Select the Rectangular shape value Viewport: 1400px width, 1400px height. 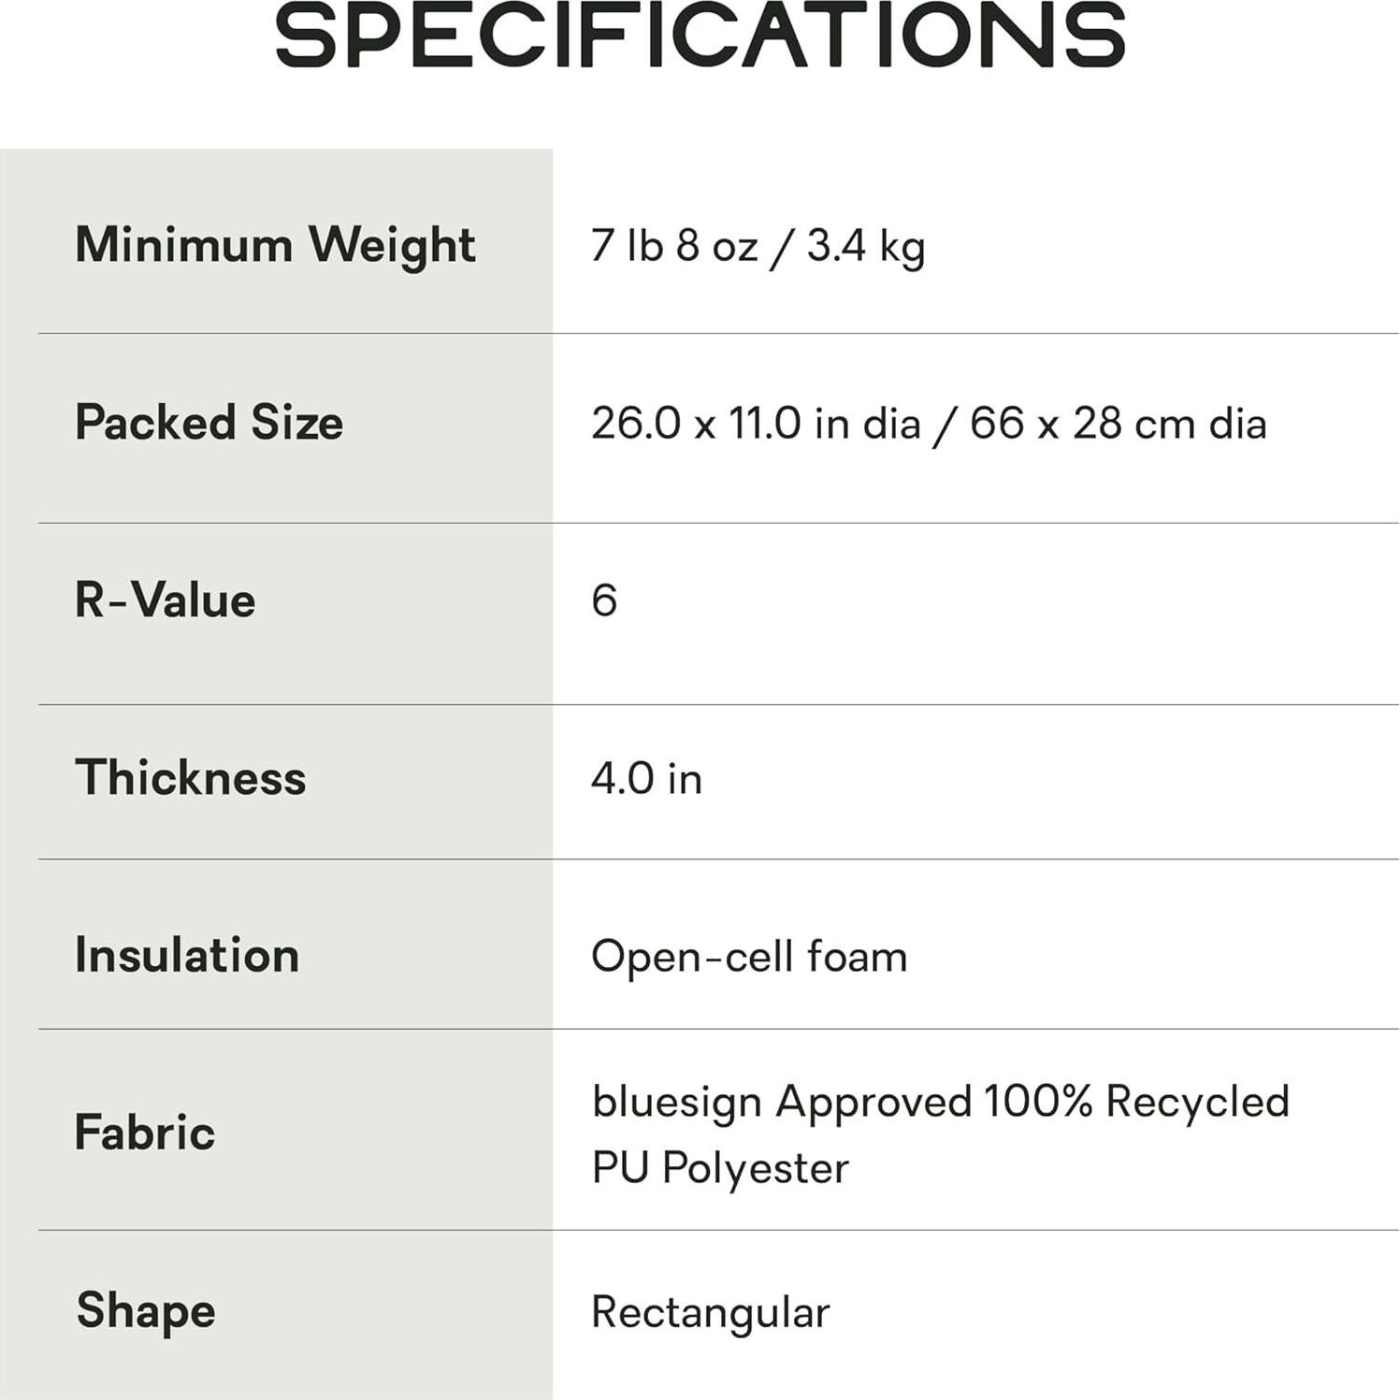[710, 1311]
